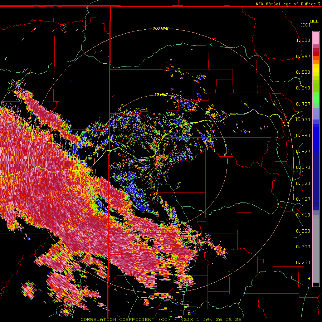Select the 0.520 scale value
Viewport: 322px width, 322px height.
(x=303, y=184)
